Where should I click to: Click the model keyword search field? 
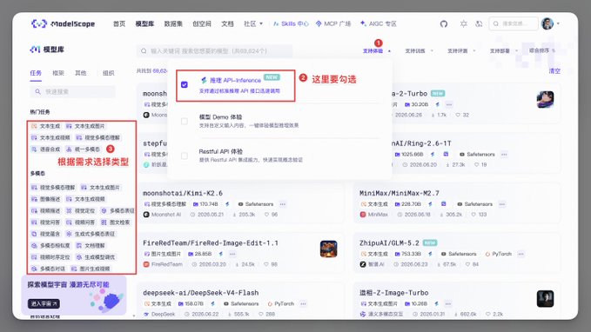tap(214, 50)
